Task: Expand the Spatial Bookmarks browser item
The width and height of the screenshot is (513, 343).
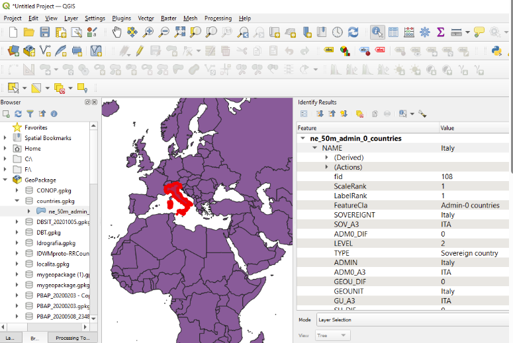Action: tap(5, 138)
